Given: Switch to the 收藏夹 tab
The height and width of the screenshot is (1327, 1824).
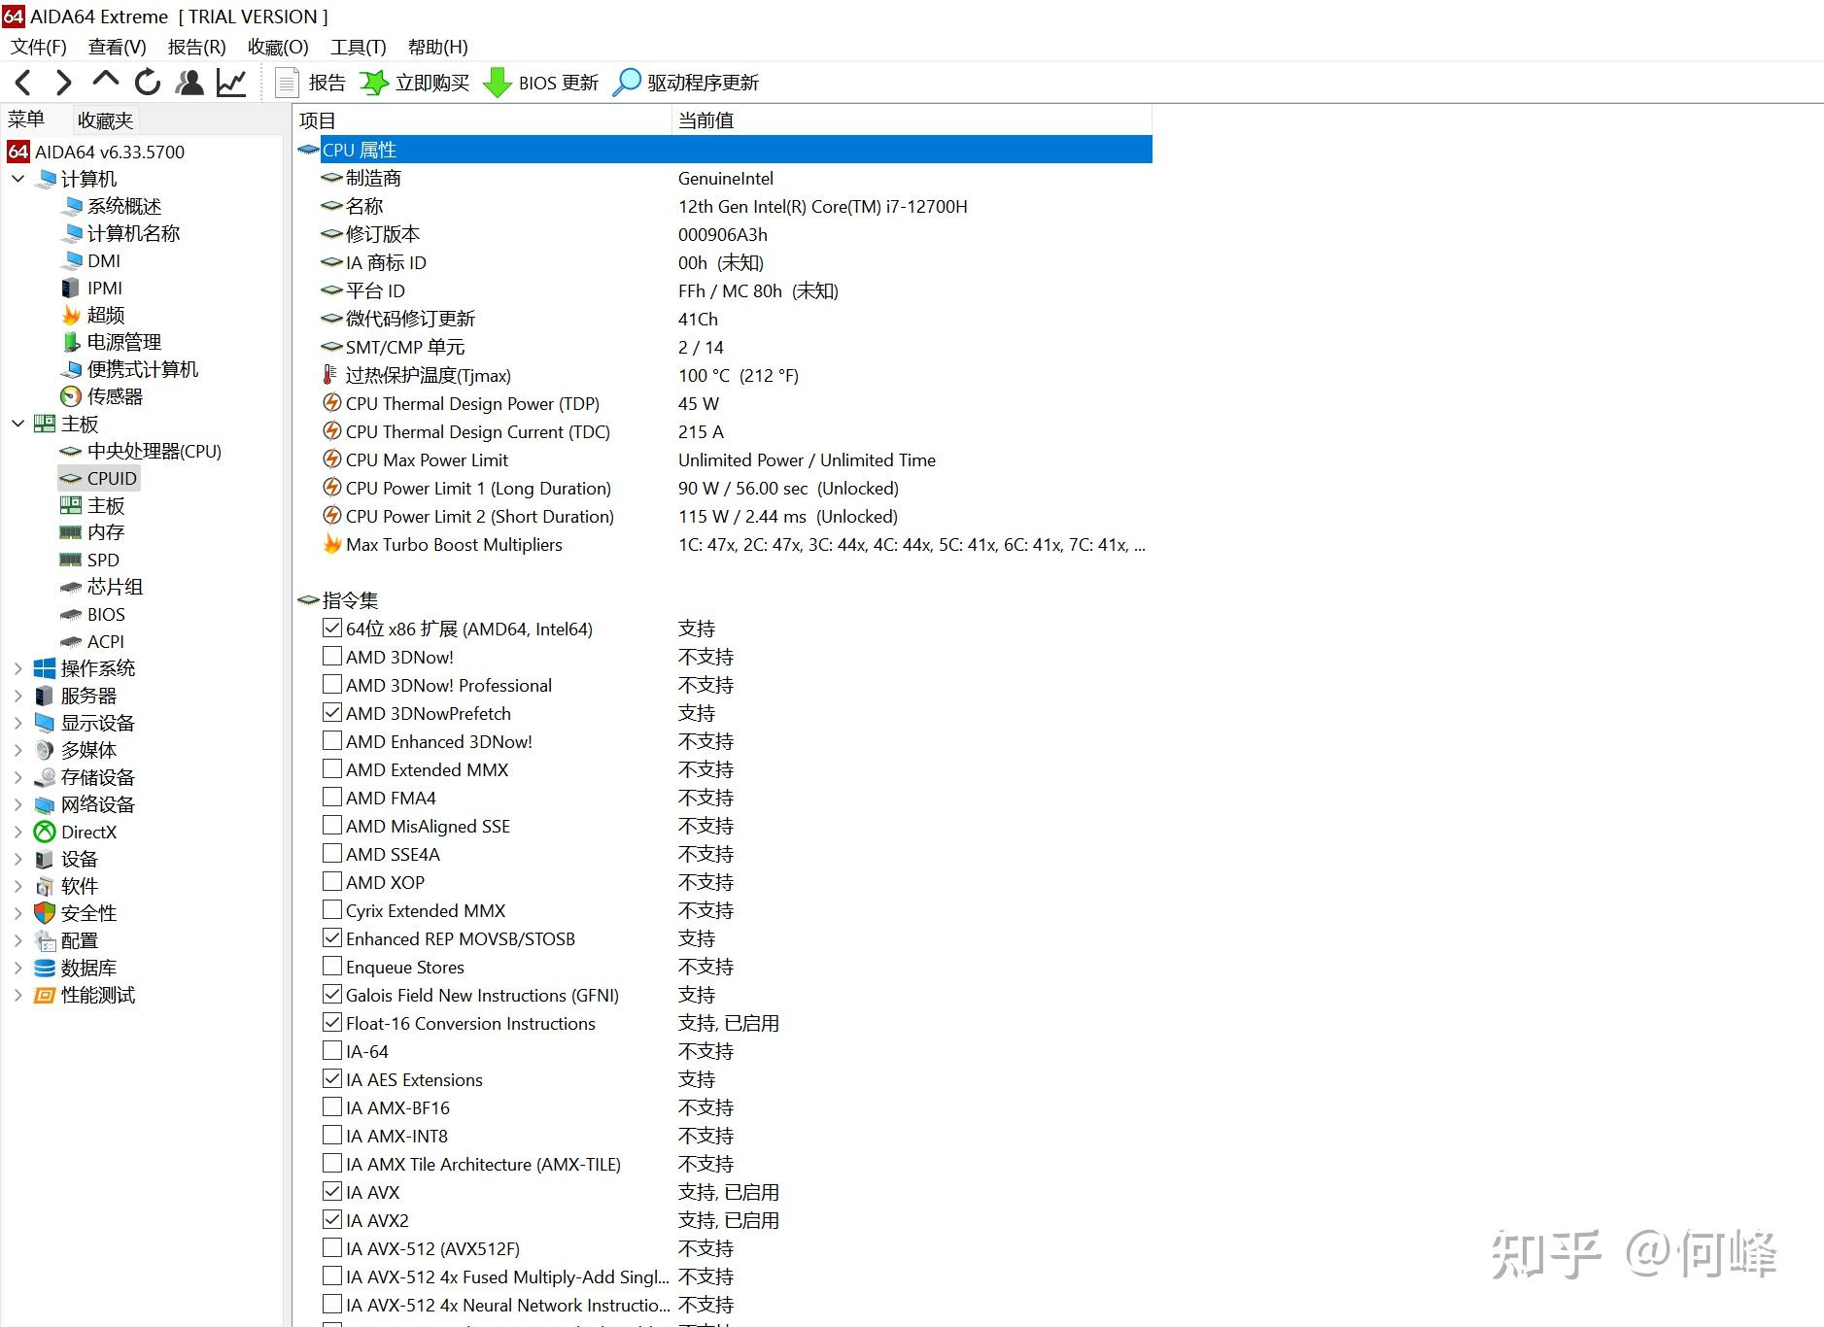Looking at the screenshot, I should click(x=104, y=119).
